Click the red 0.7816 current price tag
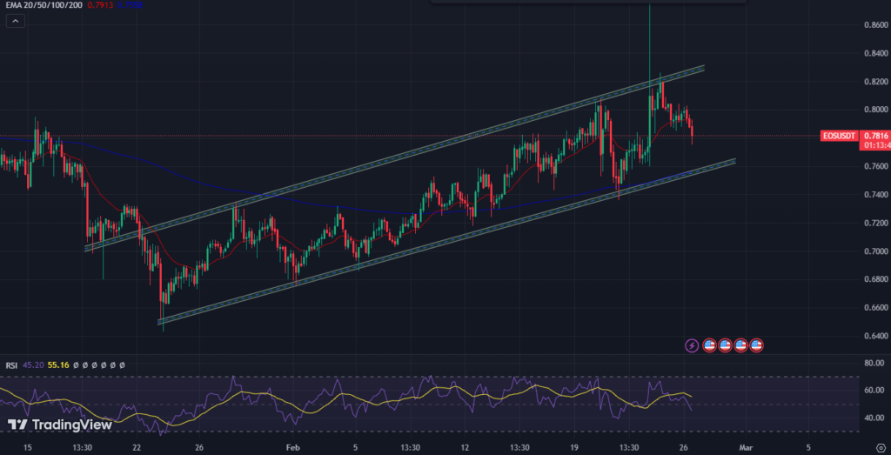Image resolution: width=891 pixels, height=455 pixels. [875, 136]
